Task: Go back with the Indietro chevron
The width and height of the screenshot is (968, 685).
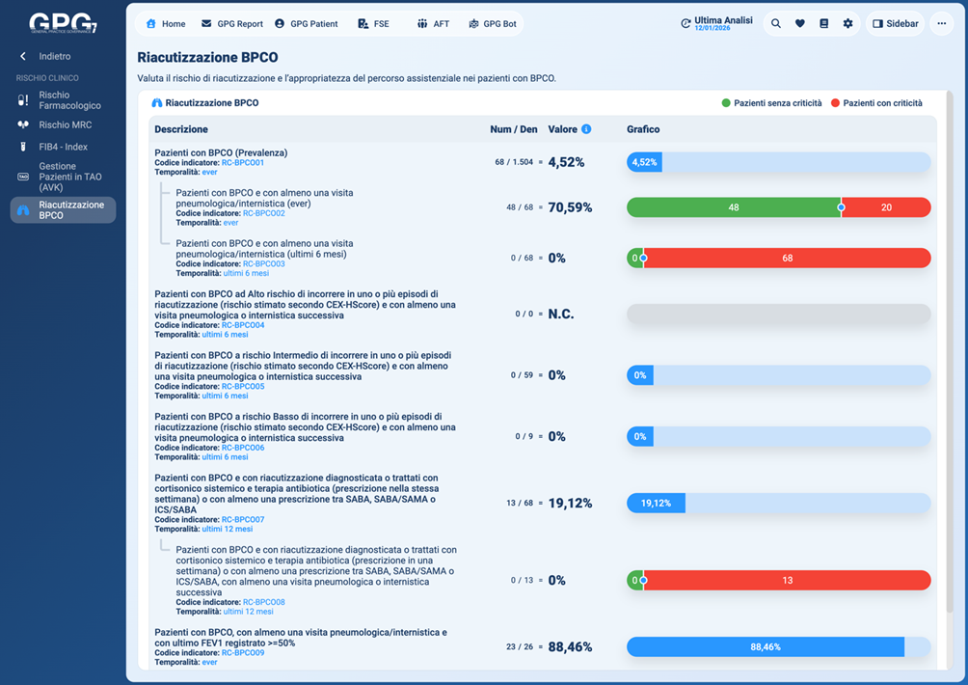Action: (23, 57)
